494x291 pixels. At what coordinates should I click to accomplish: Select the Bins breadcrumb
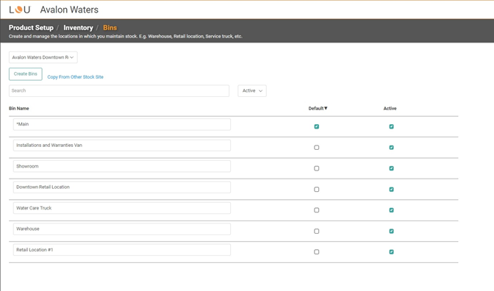point(110,28)
